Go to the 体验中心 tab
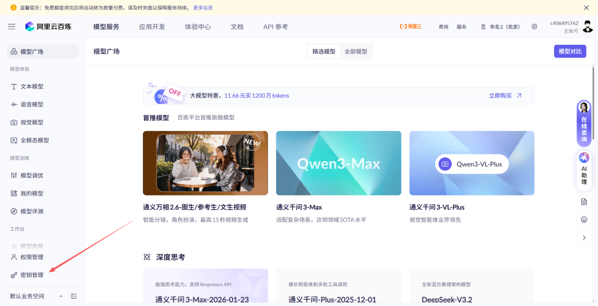This screenshot has height=306, width=598. pos(198,27)
